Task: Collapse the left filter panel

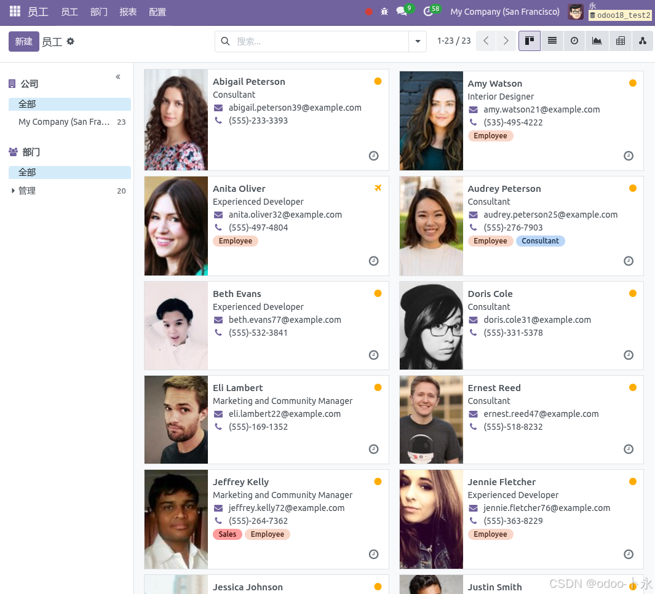Action: point(118,77)
